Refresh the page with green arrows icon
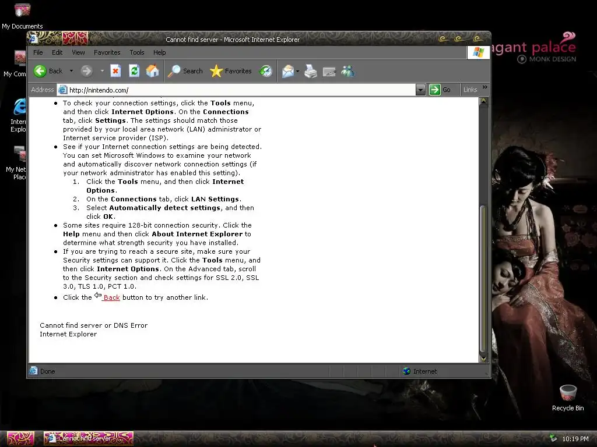Image resolution: width=597 pixels, height=447 pixels. (134, 71)
